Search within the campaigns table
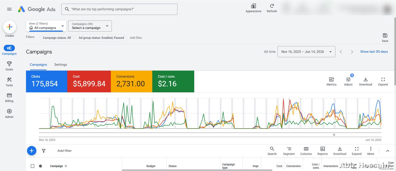Screen dimensions: 396x171 pos(272,151)
